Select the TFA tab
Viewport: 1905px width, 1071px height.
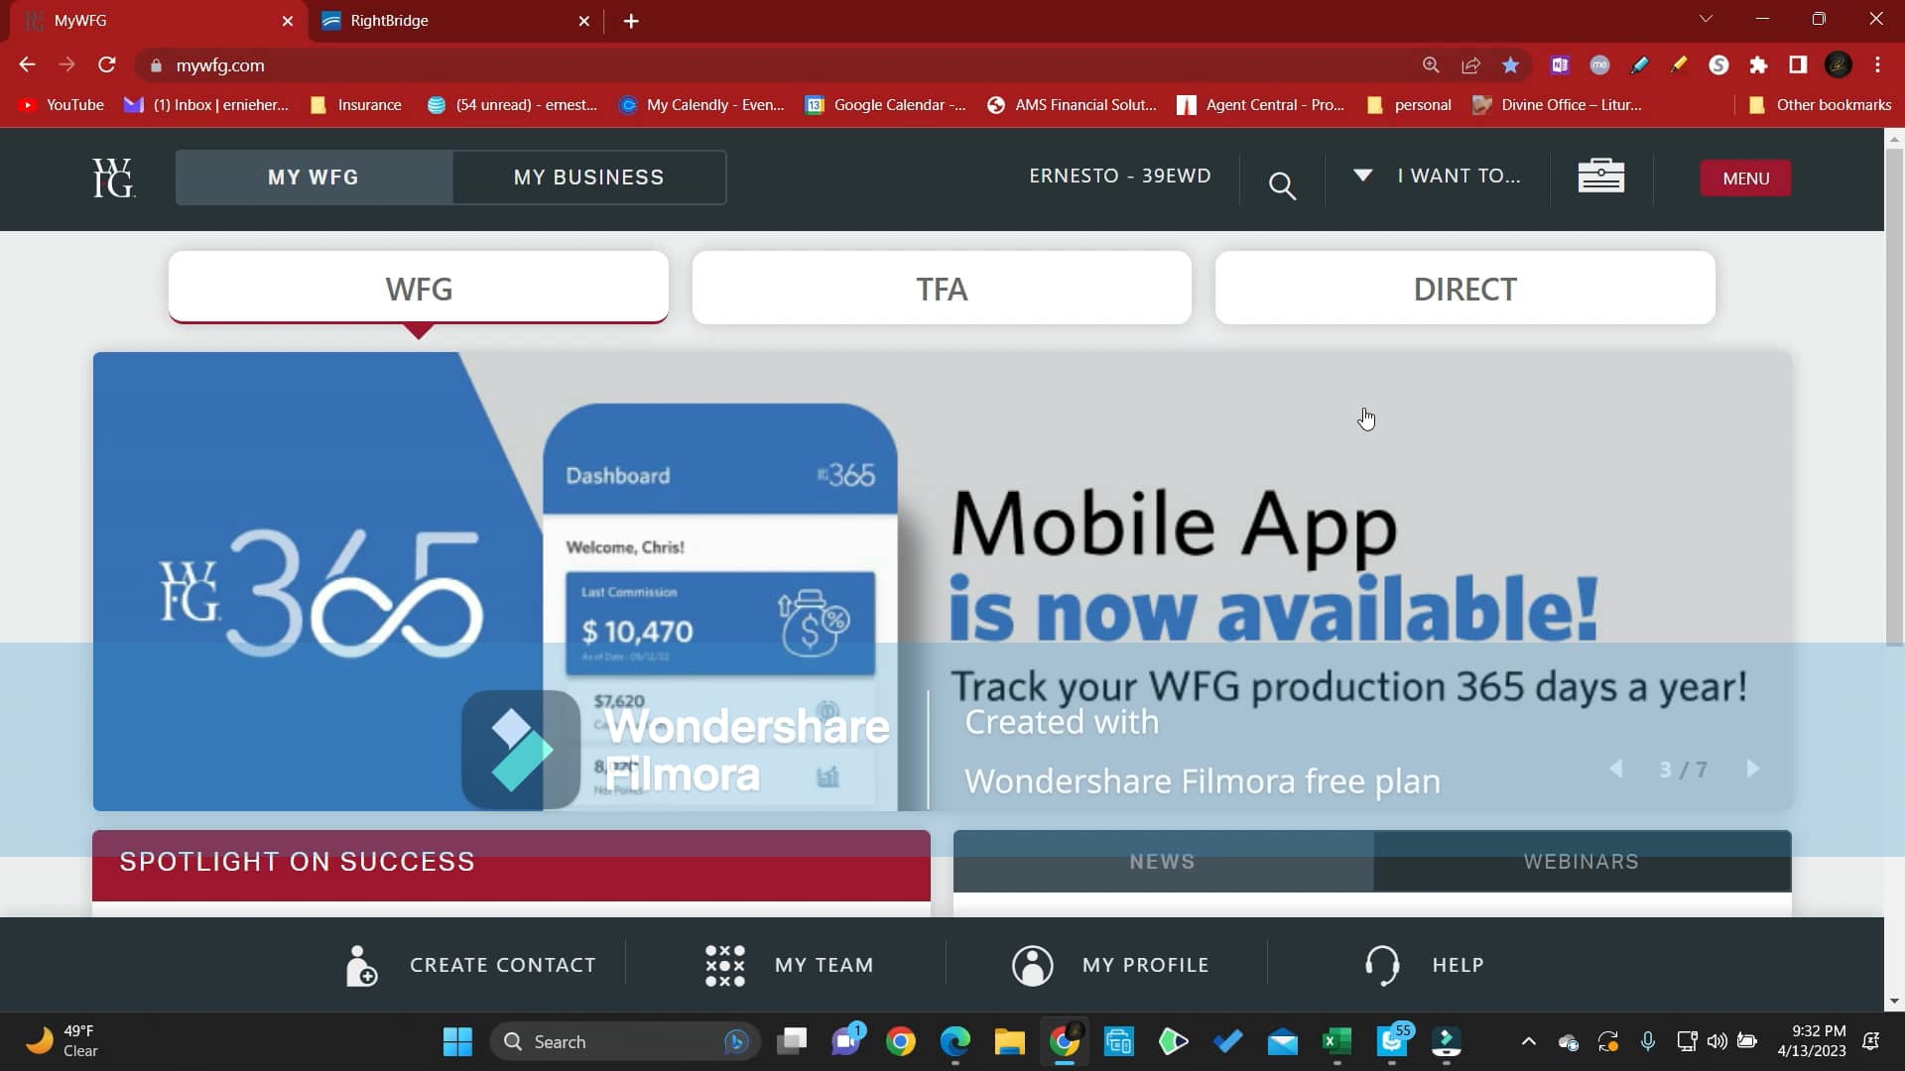(941, 289)
